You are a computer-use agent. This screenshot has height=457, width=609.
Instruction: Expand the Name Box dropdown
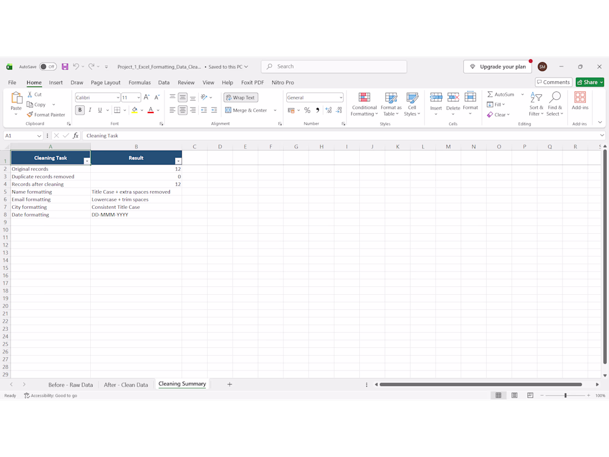(39, 136)
